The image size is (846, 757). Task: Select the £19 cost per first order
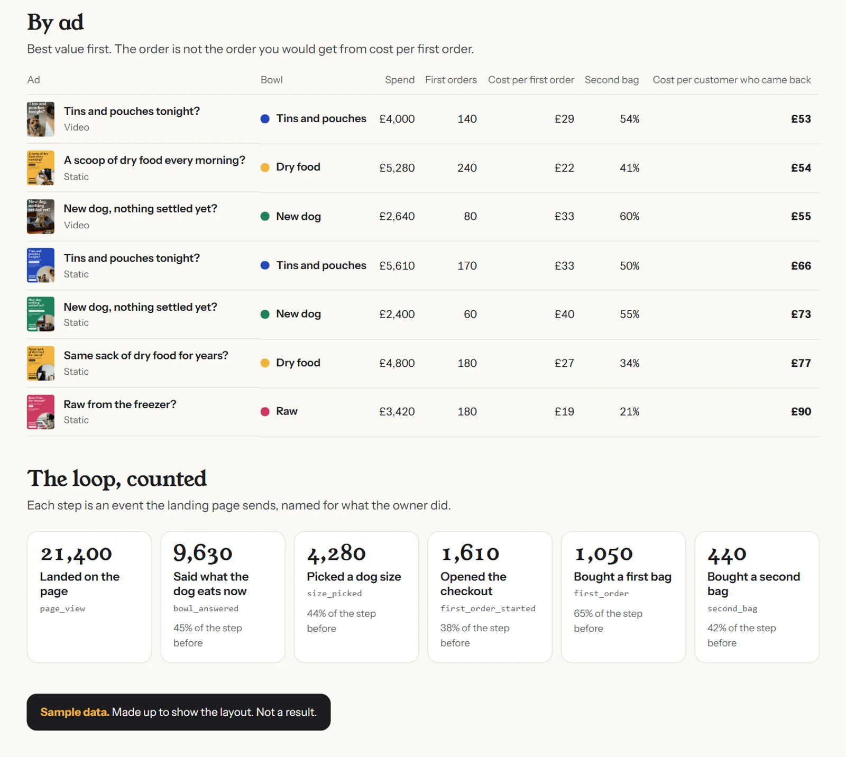pos(564,411)
